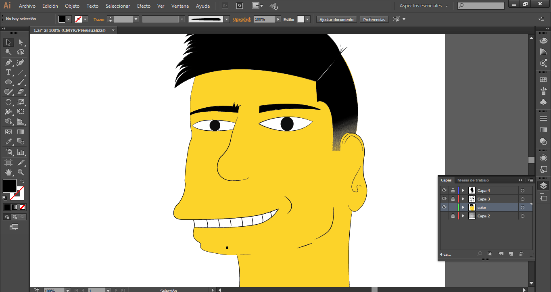Select the Eyedropper tool
551x292 pixels.
click(8, 142)
